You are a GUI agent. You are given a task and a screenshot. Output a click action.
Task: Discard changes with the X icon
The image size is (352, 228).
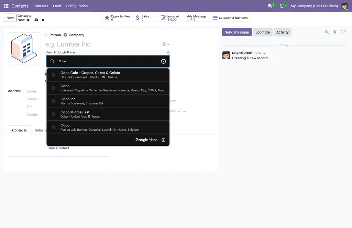(x=43, y=20)
